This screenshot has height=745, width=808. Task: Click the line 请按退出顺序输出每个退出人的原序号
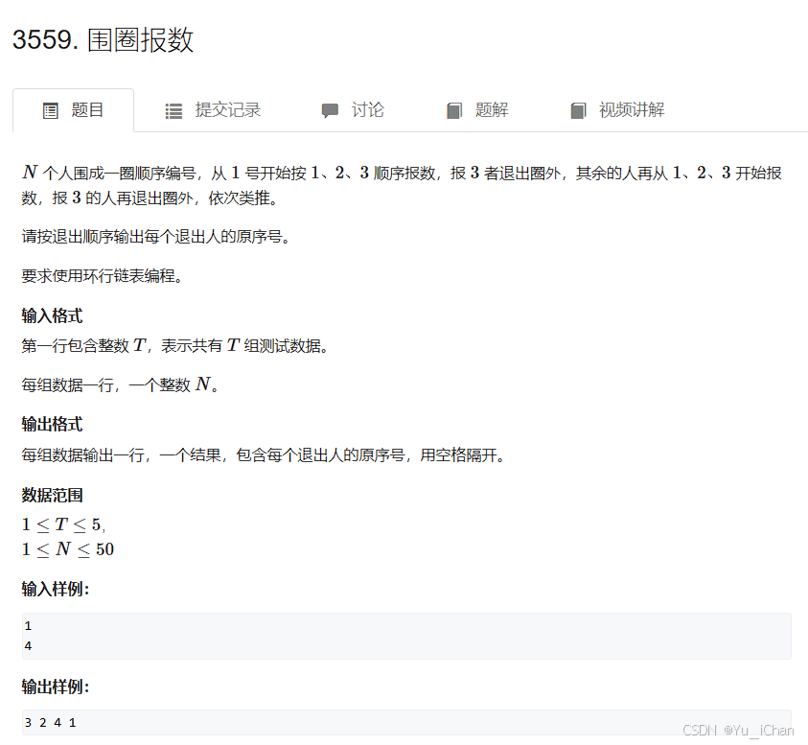click(155, 237)
